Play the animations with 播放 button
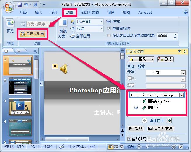The image size is (191, 152). pos(136,128)
